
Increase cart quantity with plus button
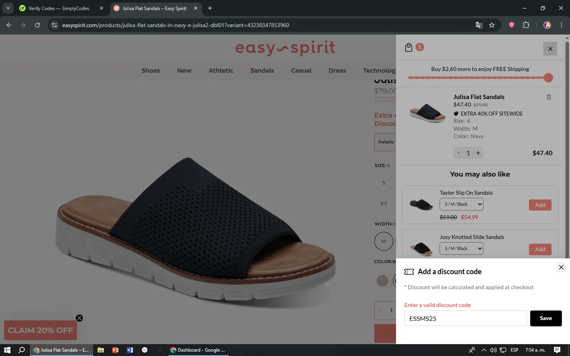(x=478, y=153)
